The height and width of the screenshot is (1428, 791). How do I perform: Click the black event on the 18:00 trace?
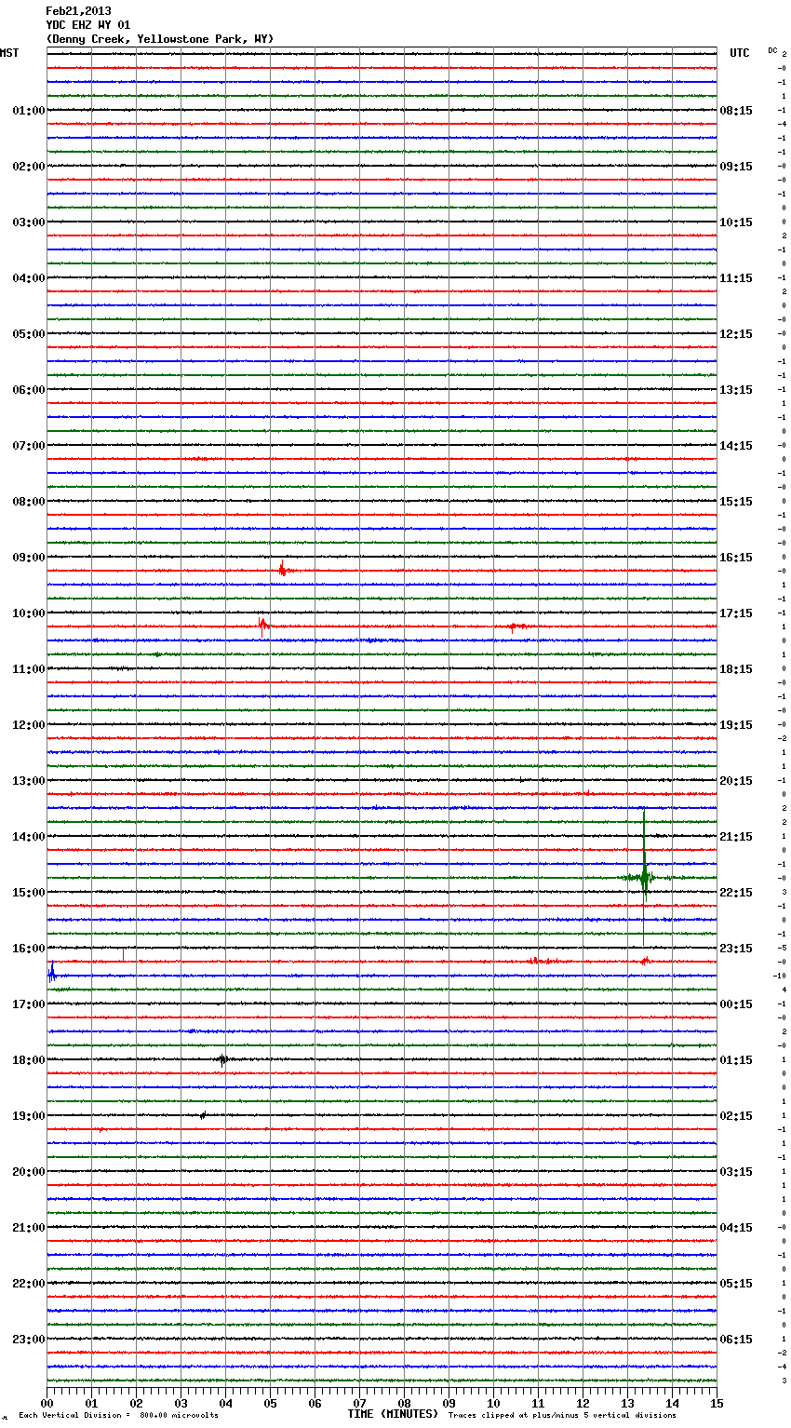(x=222, y=1059)
